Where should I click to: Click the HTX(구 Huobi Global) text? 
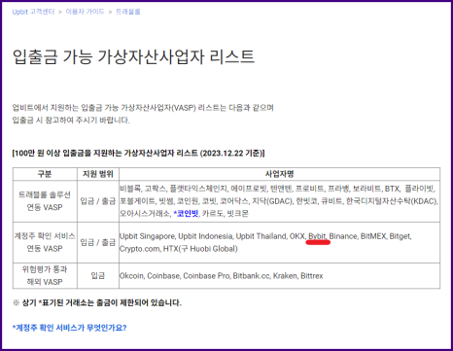(x=200, y=249)
